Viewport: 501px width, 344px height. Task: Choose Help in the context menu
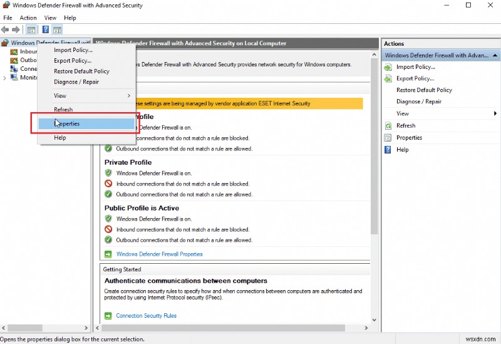[86, 138]
